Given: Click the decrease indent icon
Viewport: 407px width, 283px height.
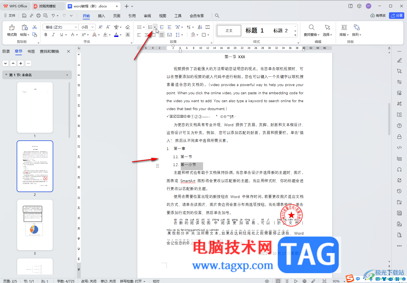Looking at the screenshot, I should pyautogui.click(x=162, y=27).
